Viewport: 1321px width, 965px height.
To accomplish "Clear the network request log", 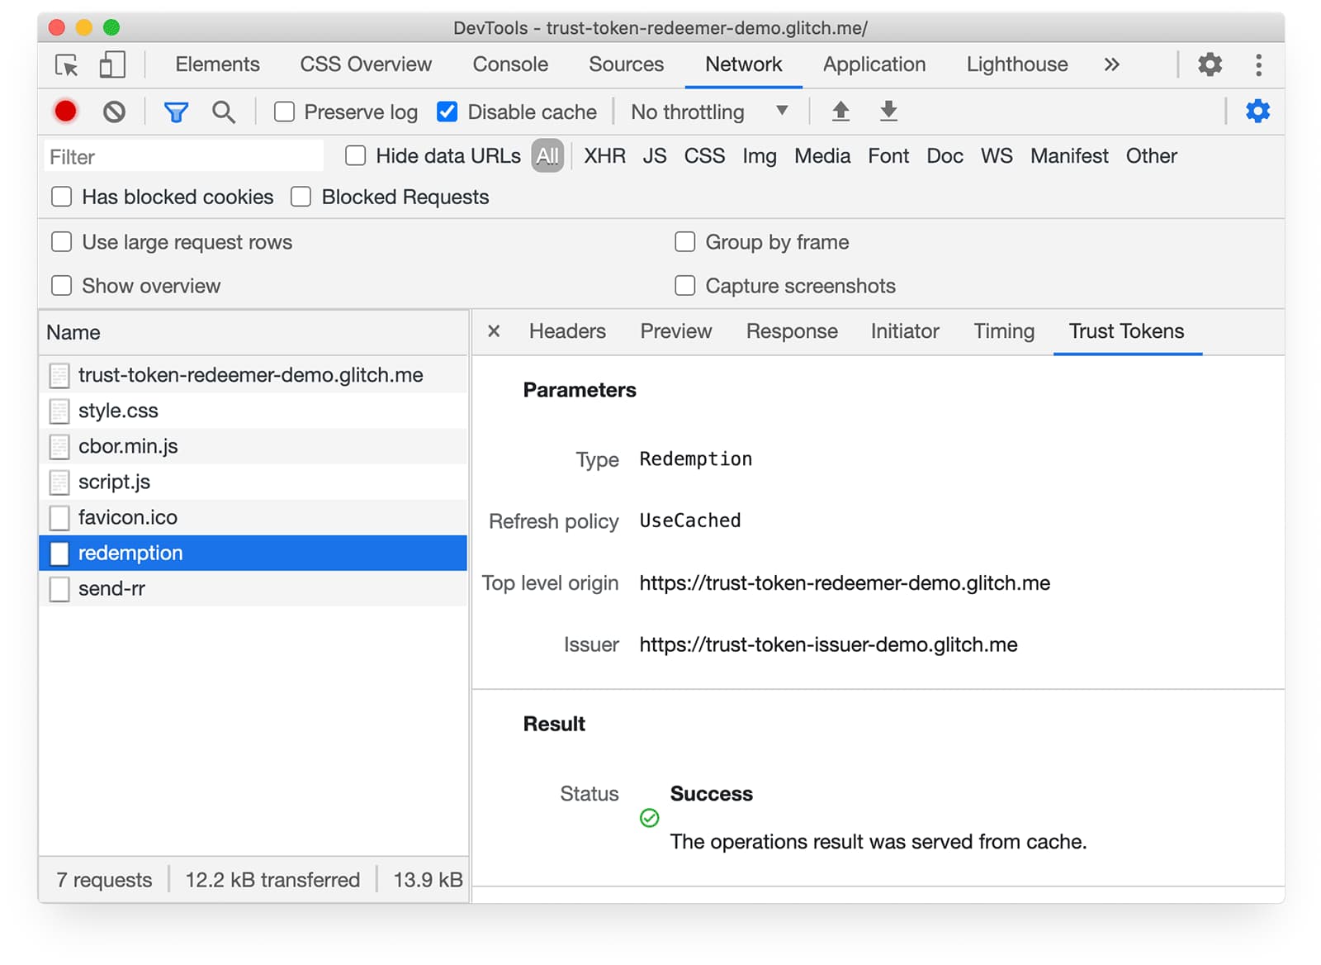I will pyautogui.click(x=114, y=111).
